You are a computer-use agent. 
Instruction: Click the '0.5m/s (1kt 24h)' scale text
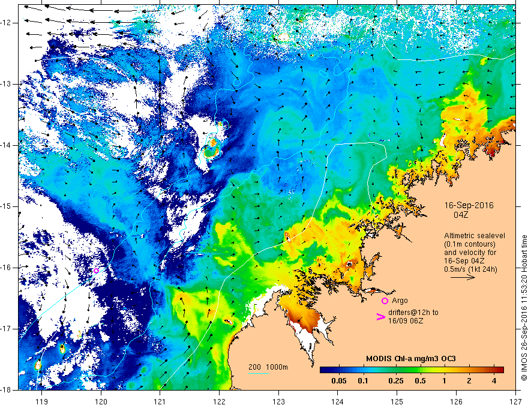tap(470, 269)
